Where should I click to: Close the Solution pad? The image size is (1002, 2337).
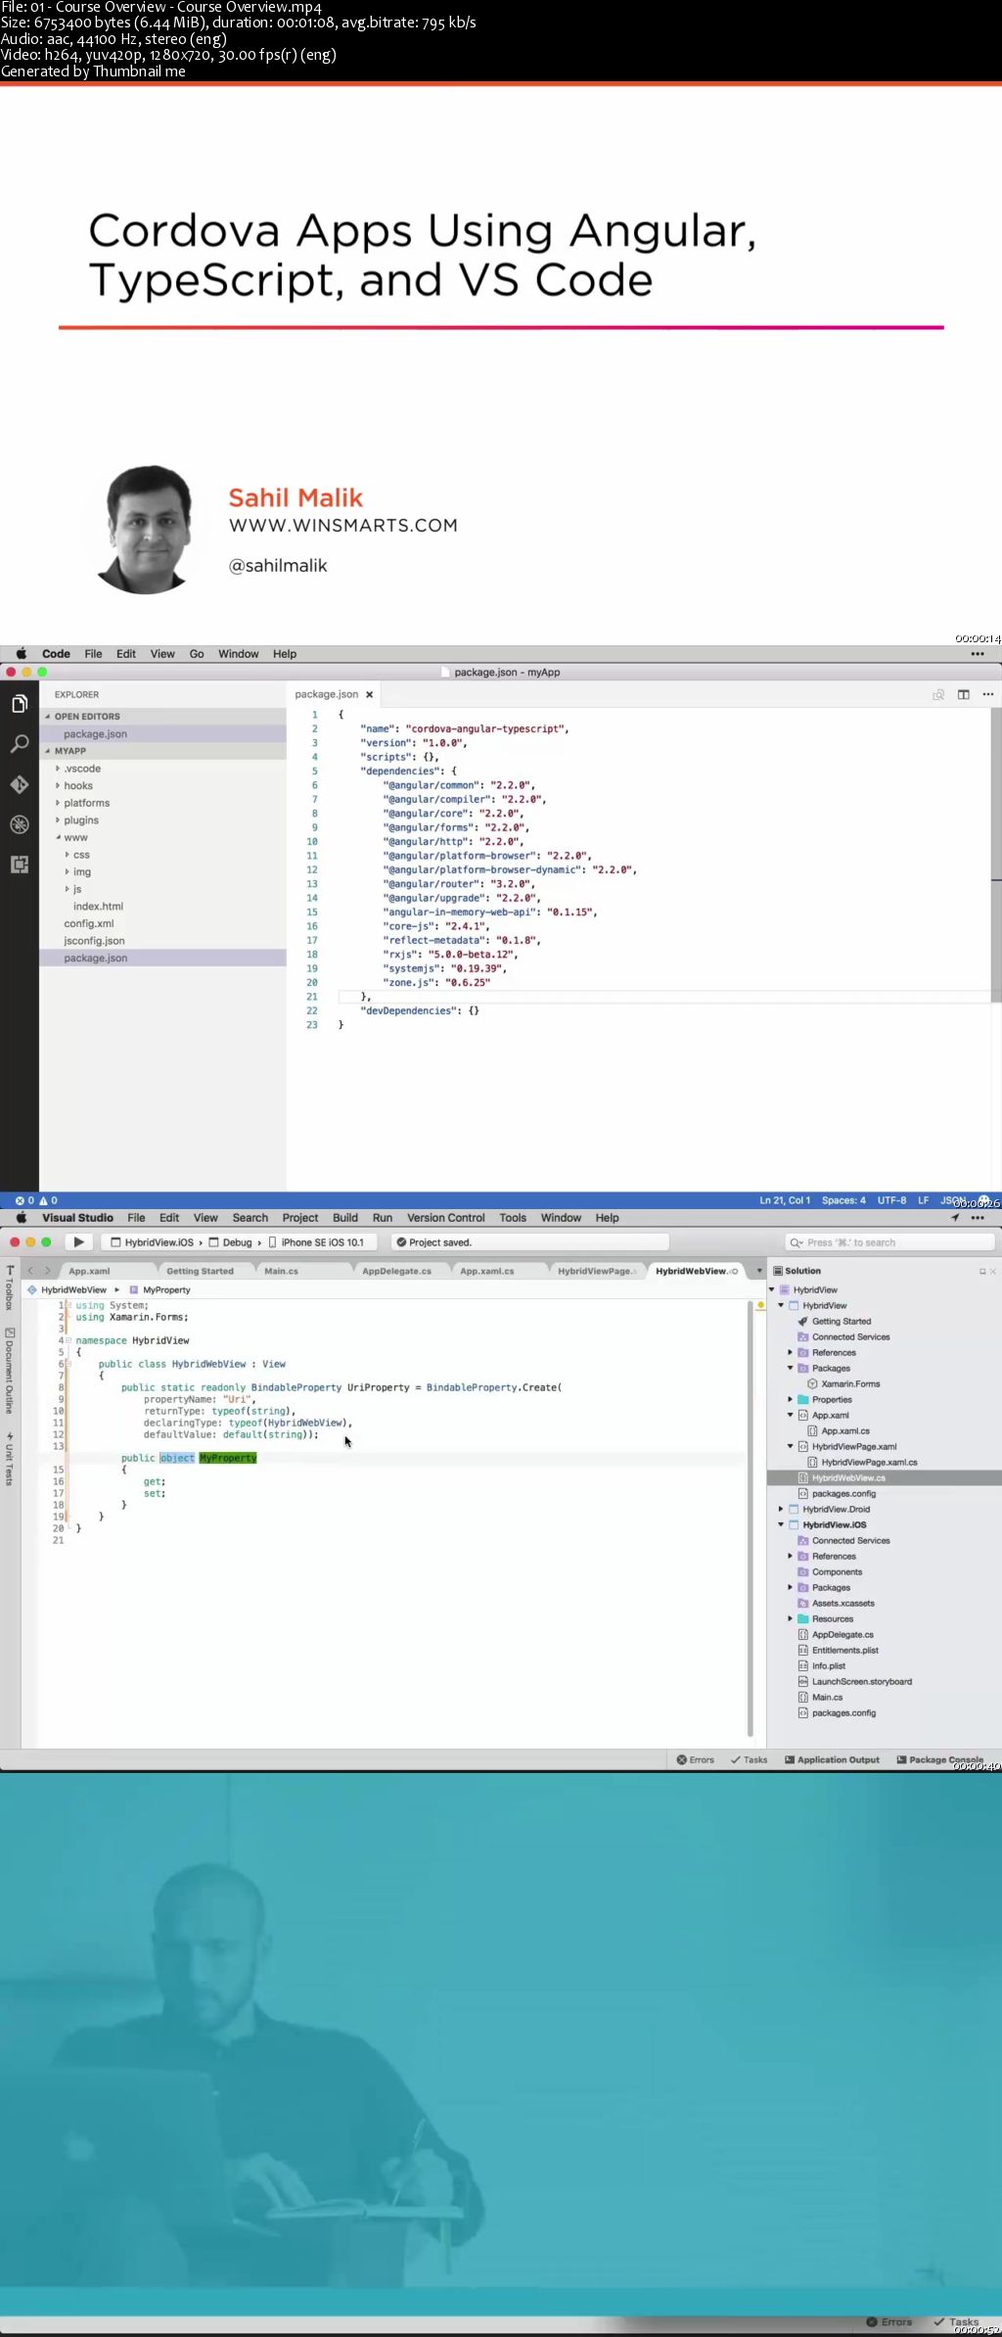pos(993,1271)
